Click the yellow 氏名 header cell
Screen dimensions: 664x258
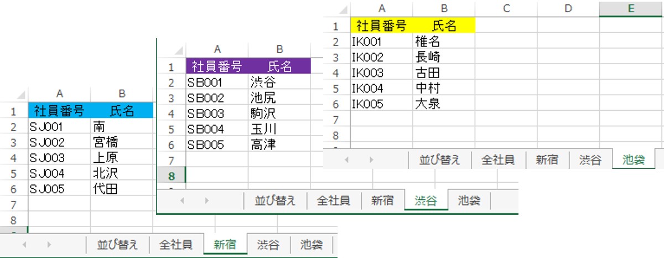(444, 25)
